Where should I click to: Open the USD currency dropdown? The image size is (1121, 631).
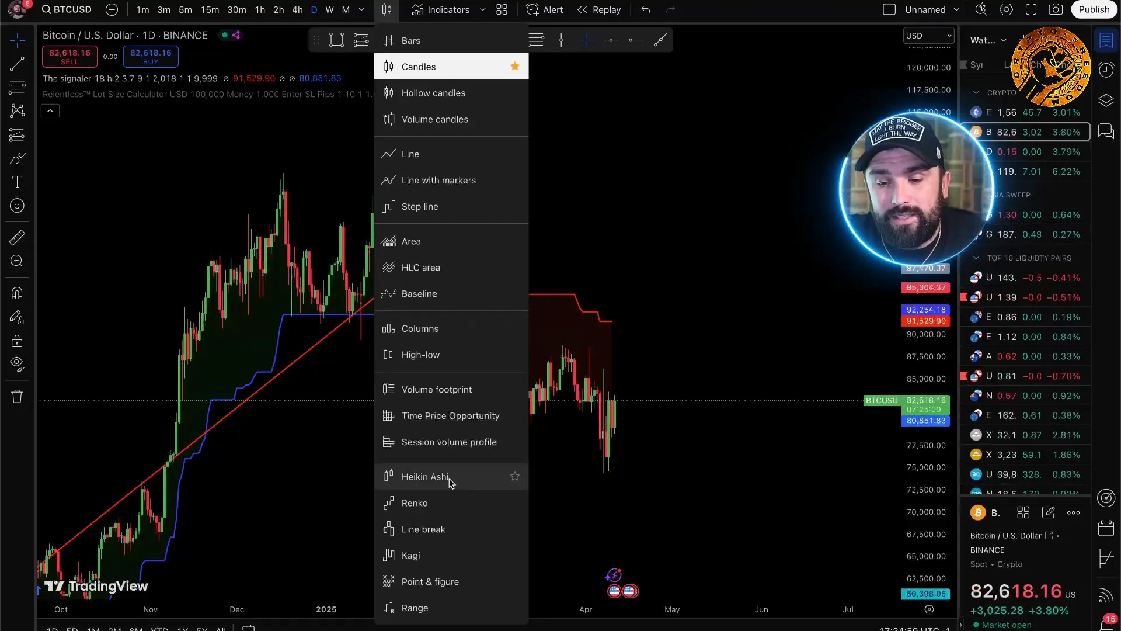coord(928,36)
